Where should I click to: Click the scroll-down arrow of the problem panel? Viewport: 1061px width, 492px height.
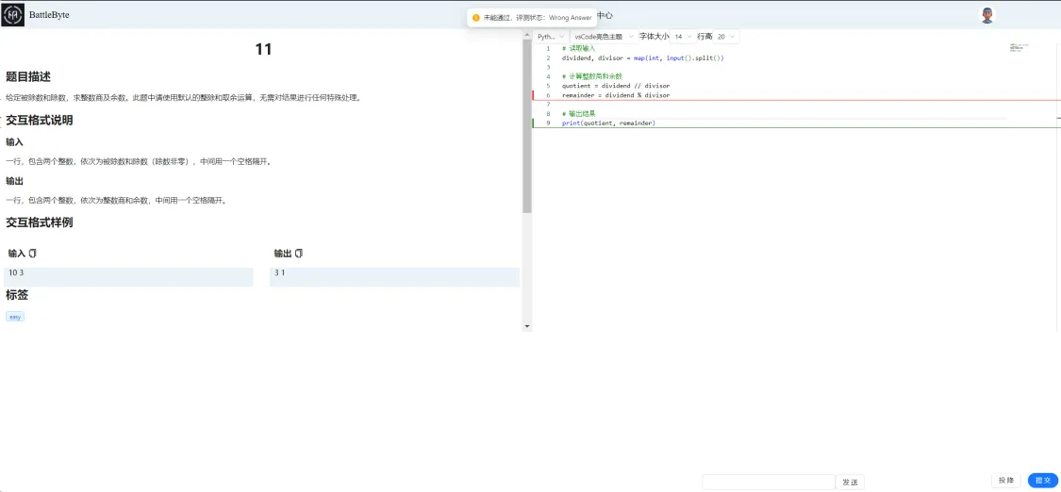pyautogui.click(x=527, y=326)
